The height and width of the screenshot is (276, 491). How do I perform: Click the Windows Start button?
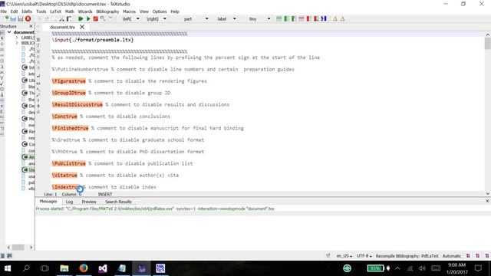coord(8,268)
